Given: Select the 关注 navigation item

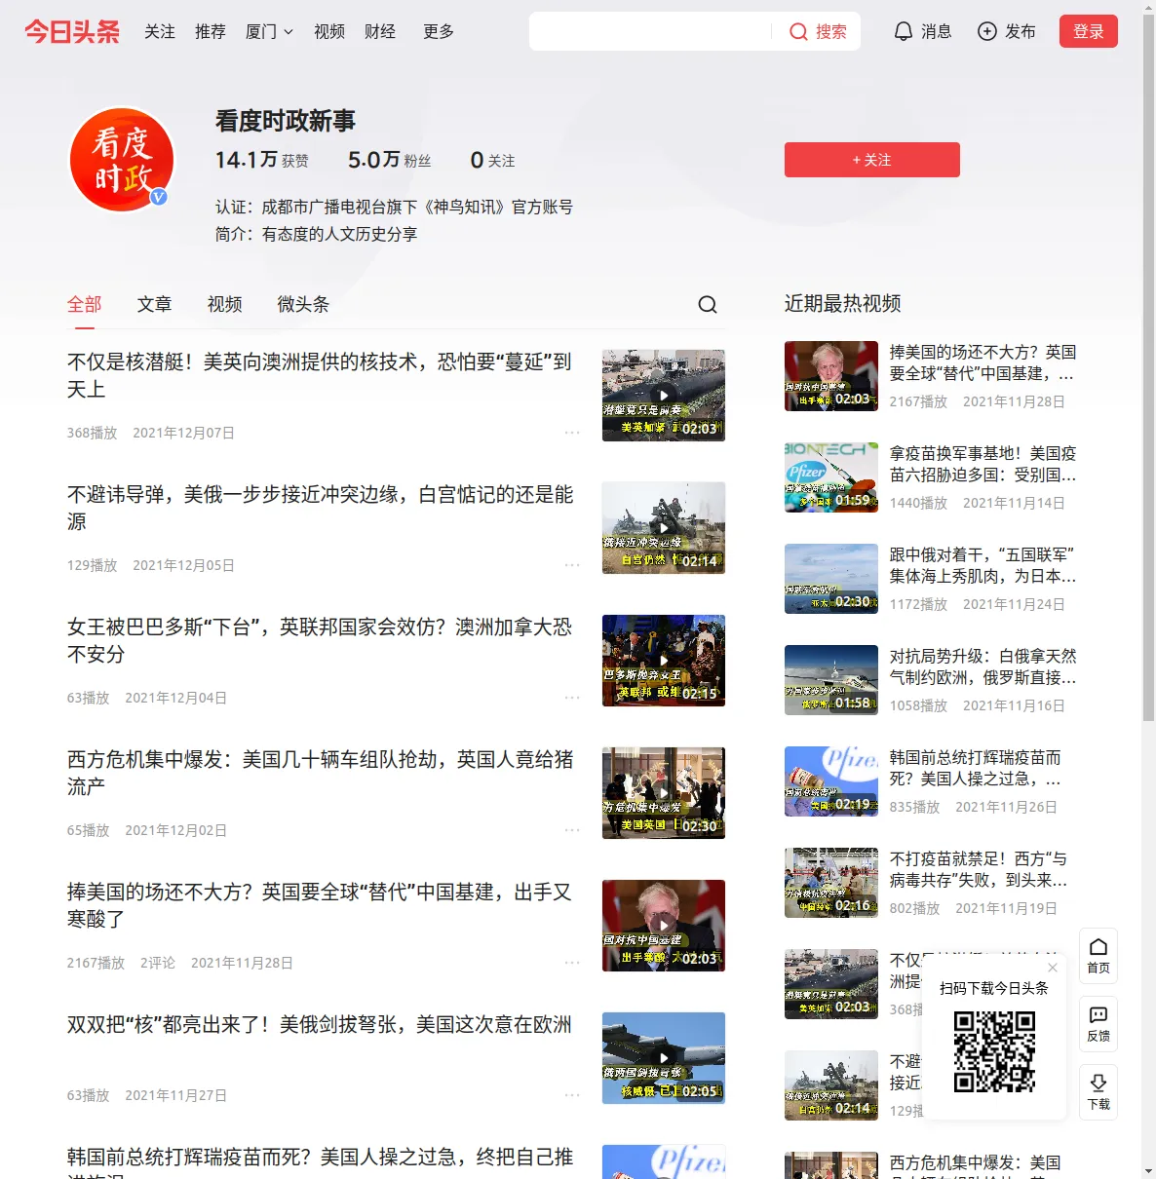Looking at the screenshot, I should coord(160,32).
